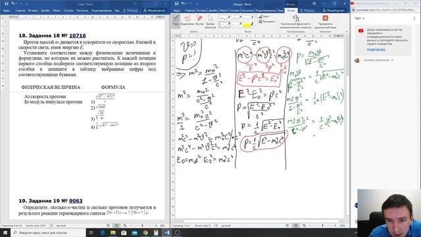
Task: Adjust zoom slider in left Word status bar
Action: point(142,225)
